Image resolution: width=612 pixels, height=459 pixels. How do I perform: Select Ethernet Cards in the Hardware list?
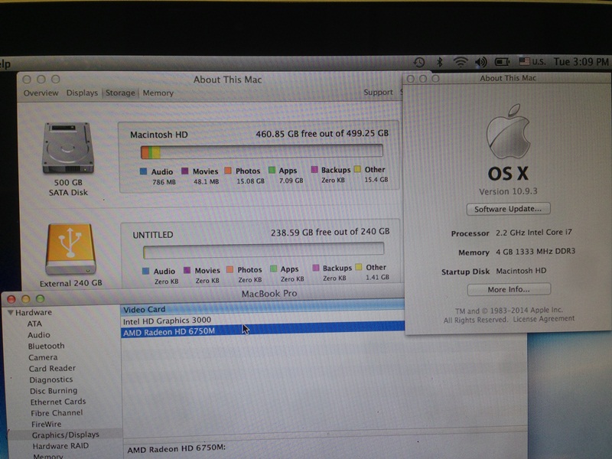pos(58,402)
